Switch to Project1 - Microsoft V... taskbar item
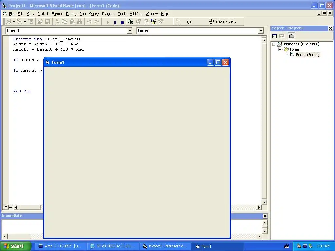This screenshot has width=335, height=251. click(x=165, y=246)
